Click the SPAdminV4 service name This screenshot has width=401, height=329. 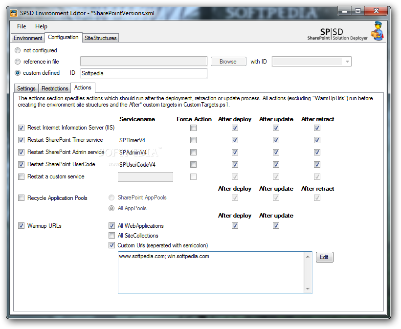[133, 153]
